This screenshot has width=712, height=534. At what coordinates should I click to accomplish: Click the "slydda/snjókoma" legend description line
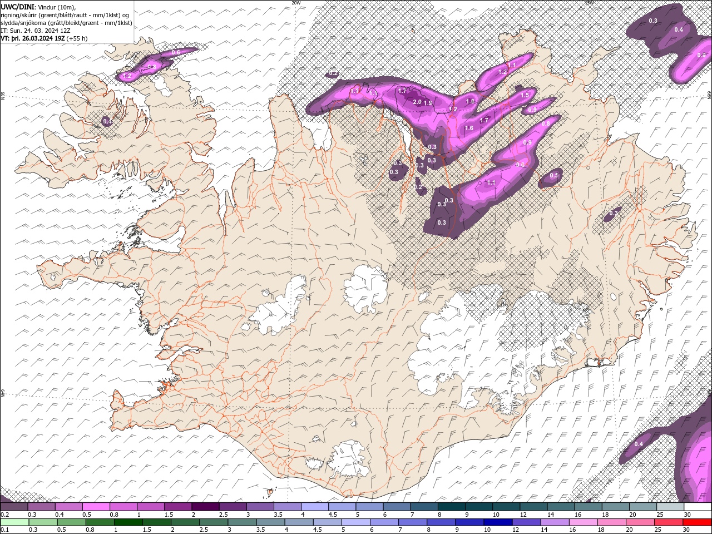tap(66, 23)
